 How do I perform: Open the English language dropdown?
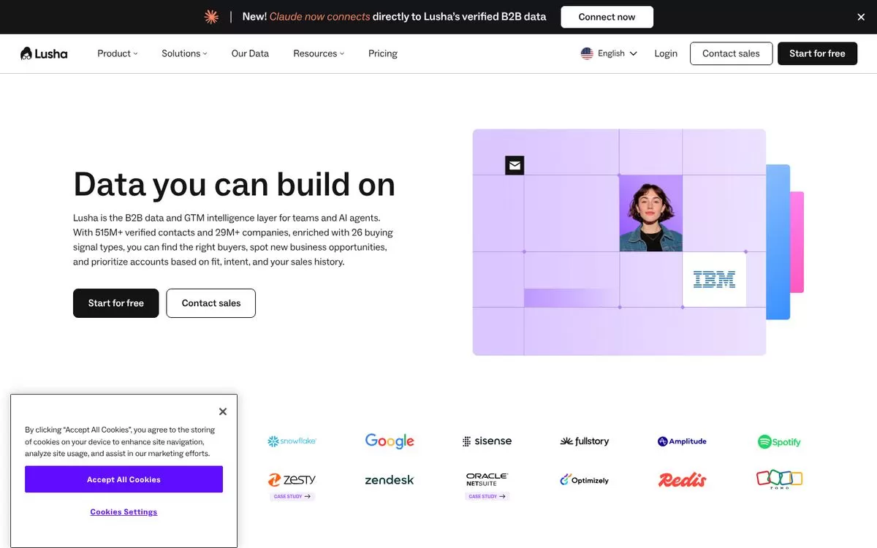point(610,53)
